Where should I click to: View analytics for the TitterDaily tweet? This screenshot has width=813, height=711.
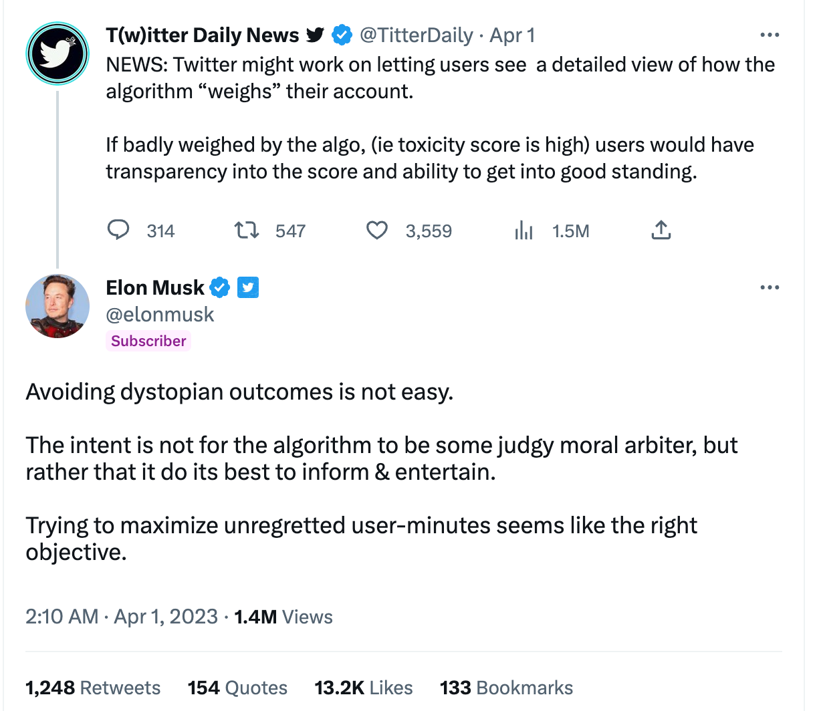[524, 230]
